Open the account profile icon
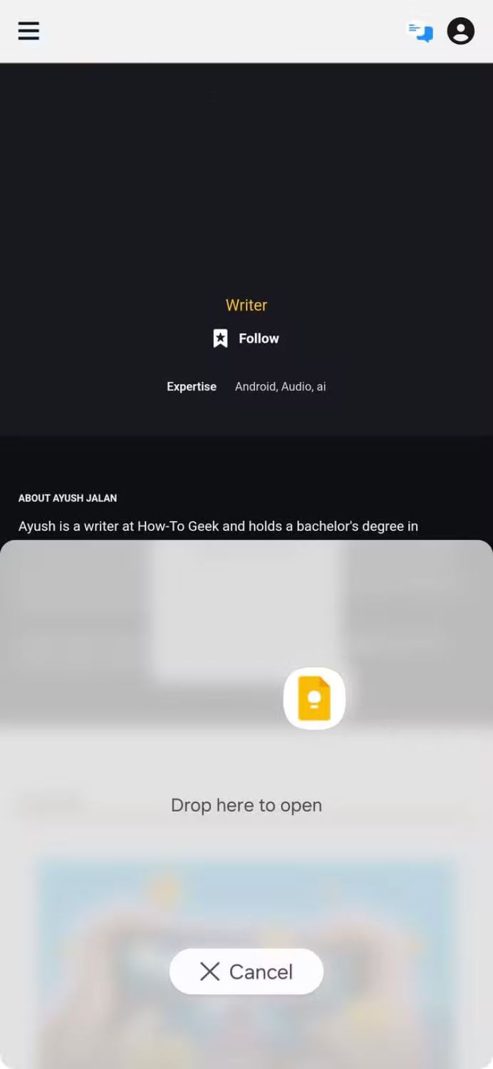The image size is (493, 1069). point(461,31)
